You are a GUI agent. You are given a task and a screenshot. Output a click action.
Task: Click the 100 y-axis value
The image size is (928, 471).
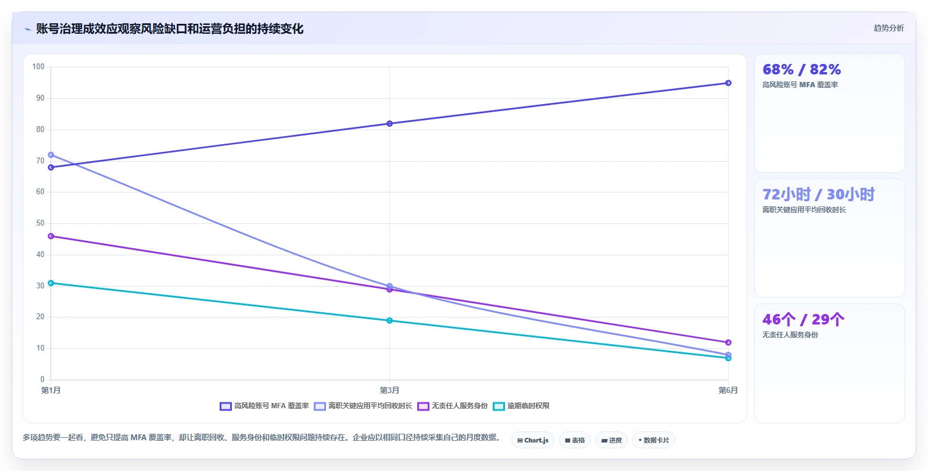click(38, 67)
